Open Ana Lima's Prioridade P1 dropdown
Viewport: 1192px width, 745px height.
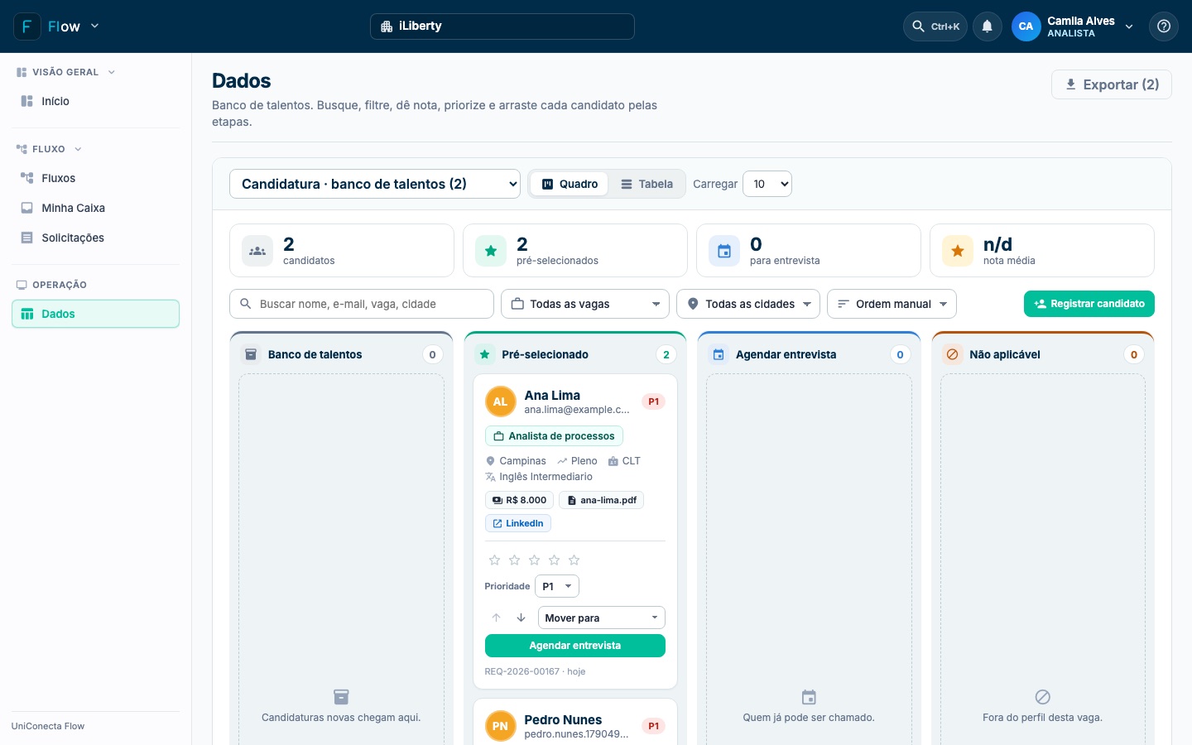coord(557,586)
